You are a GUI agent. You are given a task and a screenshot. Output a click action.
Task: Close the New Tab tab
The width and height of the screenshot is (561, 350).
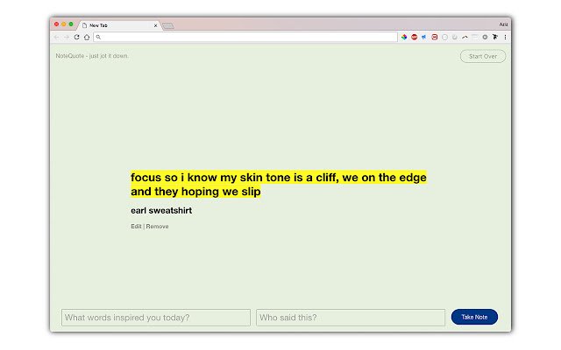pos(156,25)
